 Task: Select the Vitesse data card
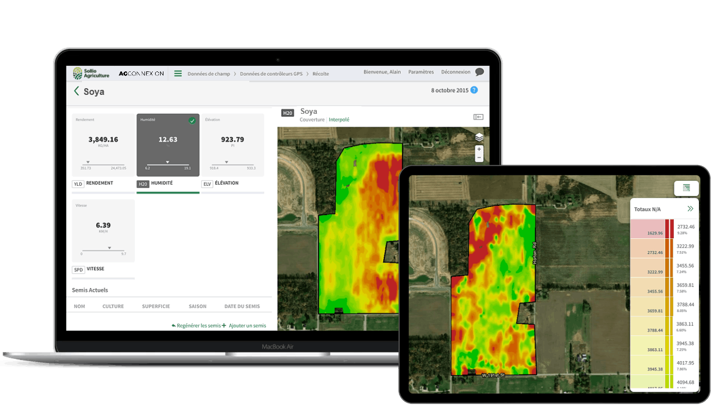(x=104, y=230)
